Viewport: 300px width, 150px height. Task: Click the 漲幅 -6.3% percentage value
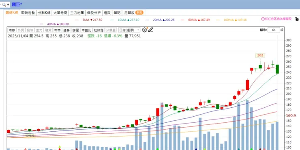click(113, 36)
